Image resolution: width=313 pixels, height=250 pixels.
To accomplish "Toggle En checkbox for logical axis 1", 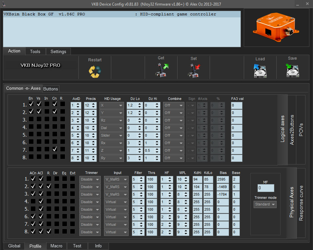I will pyautogui.click(x=31, y=104).
